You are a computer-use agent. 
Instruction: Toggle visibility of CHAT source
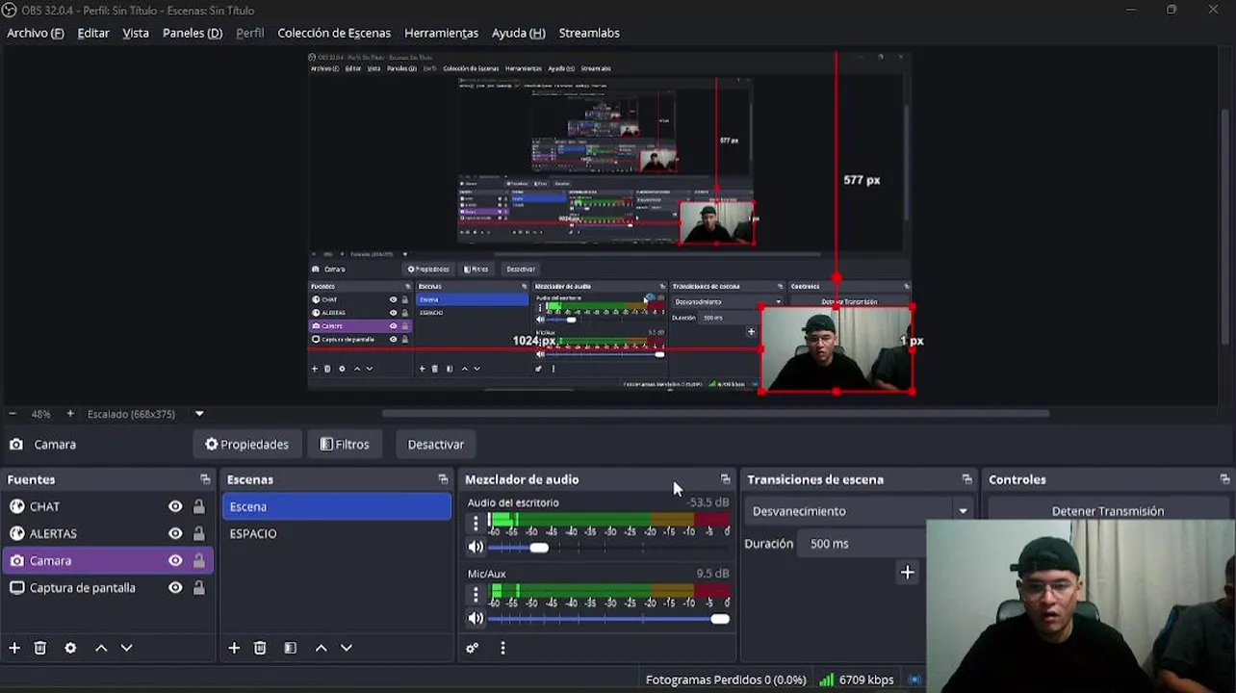(175, 506)
